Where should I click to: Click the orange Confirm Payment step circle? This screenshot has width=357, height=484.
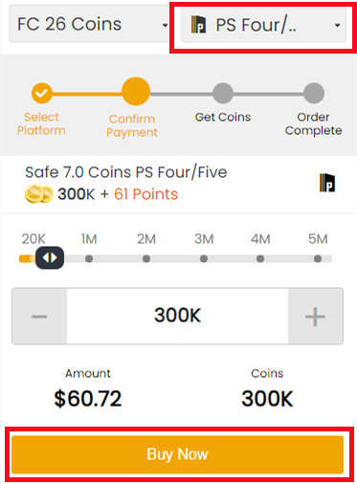136,92
